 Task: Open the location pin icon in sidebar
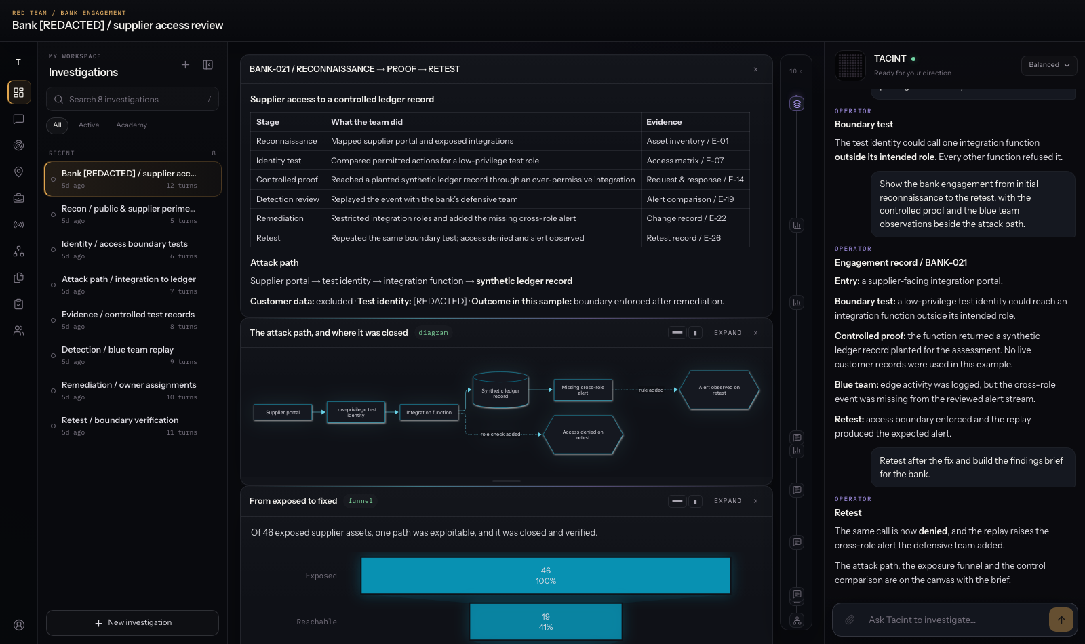[19, 172]
